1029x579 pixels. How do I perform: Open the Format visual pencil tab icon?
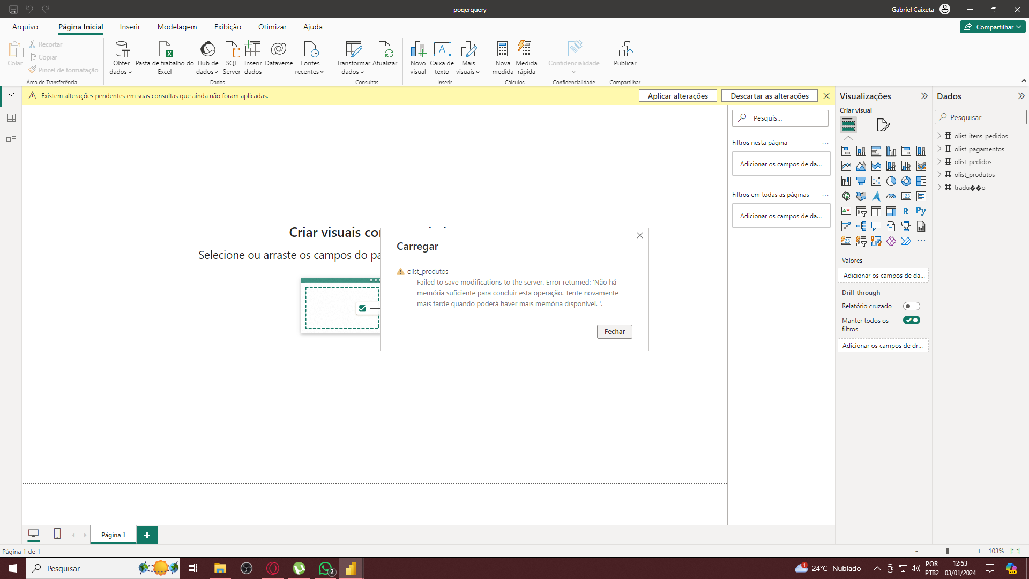tap(883, 125)
